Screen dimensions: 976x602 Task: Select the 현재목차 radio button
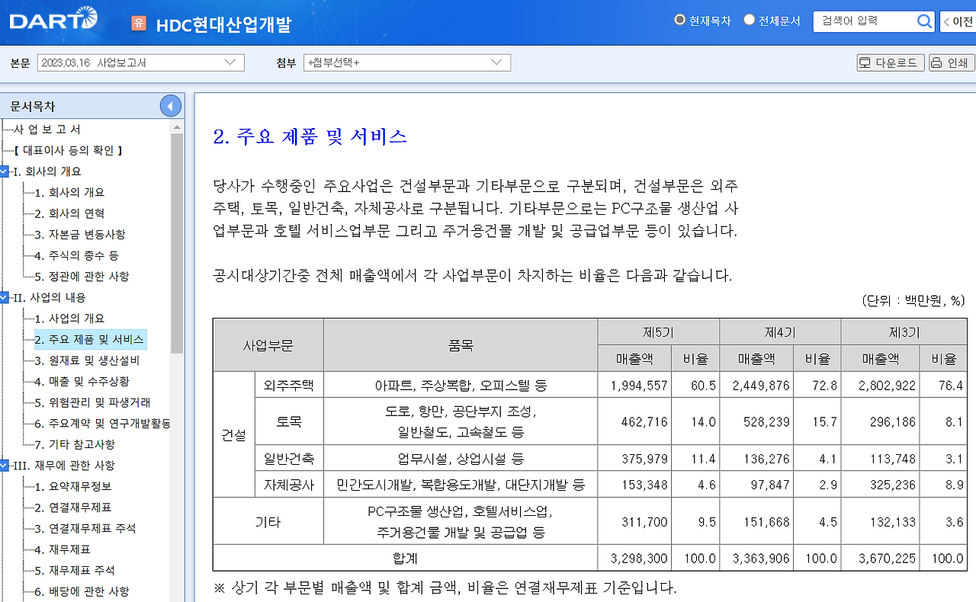coord(678,21)
